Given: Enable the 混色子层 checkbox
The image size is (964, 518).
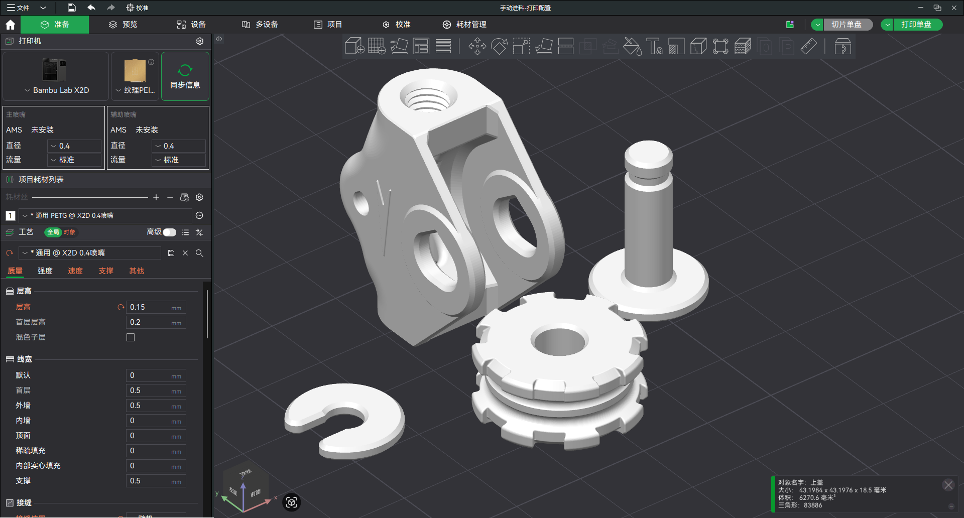Looking at the screenshot, I should tap(131, 337).
